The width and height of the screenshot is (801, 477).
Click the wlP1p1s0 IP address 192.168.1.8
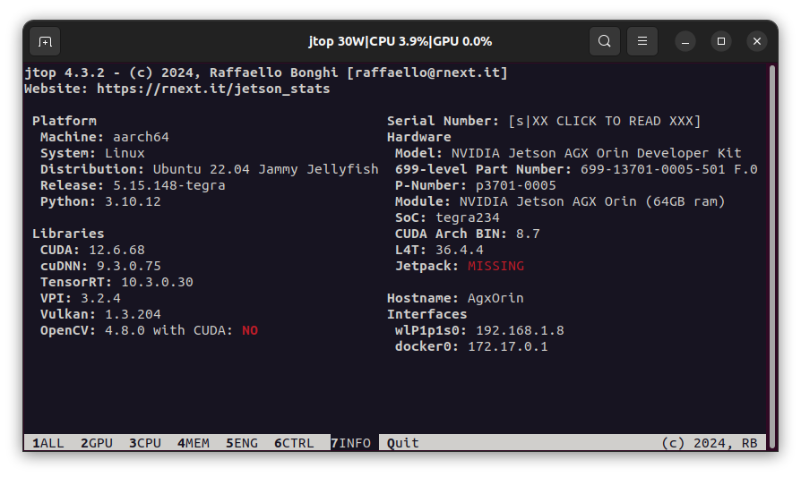pyautogui.click(x=520, y=330)
